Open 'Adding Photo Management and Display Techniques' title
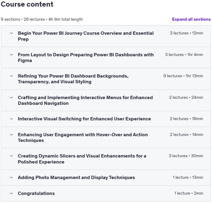 pos(76,178)
